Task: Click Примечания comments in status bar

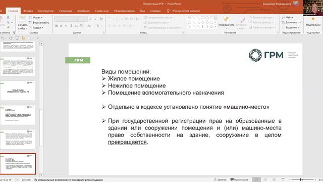Action: click(239, 180)
